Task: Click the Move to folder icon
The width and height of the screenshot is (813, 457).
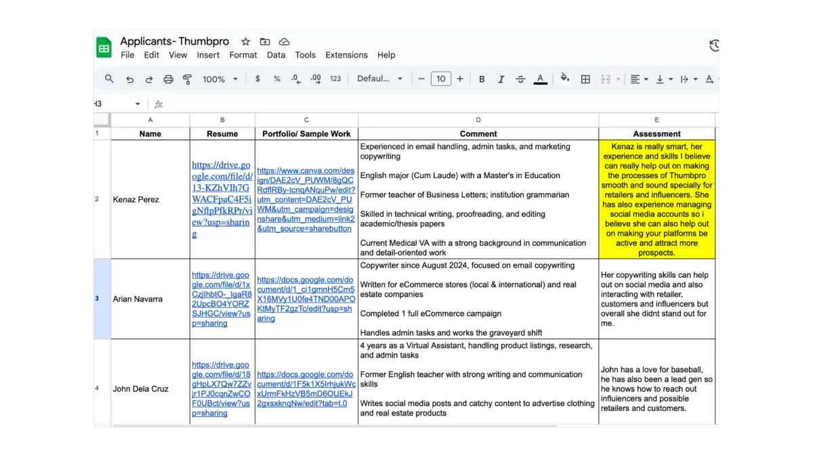Action: (265, 42)
